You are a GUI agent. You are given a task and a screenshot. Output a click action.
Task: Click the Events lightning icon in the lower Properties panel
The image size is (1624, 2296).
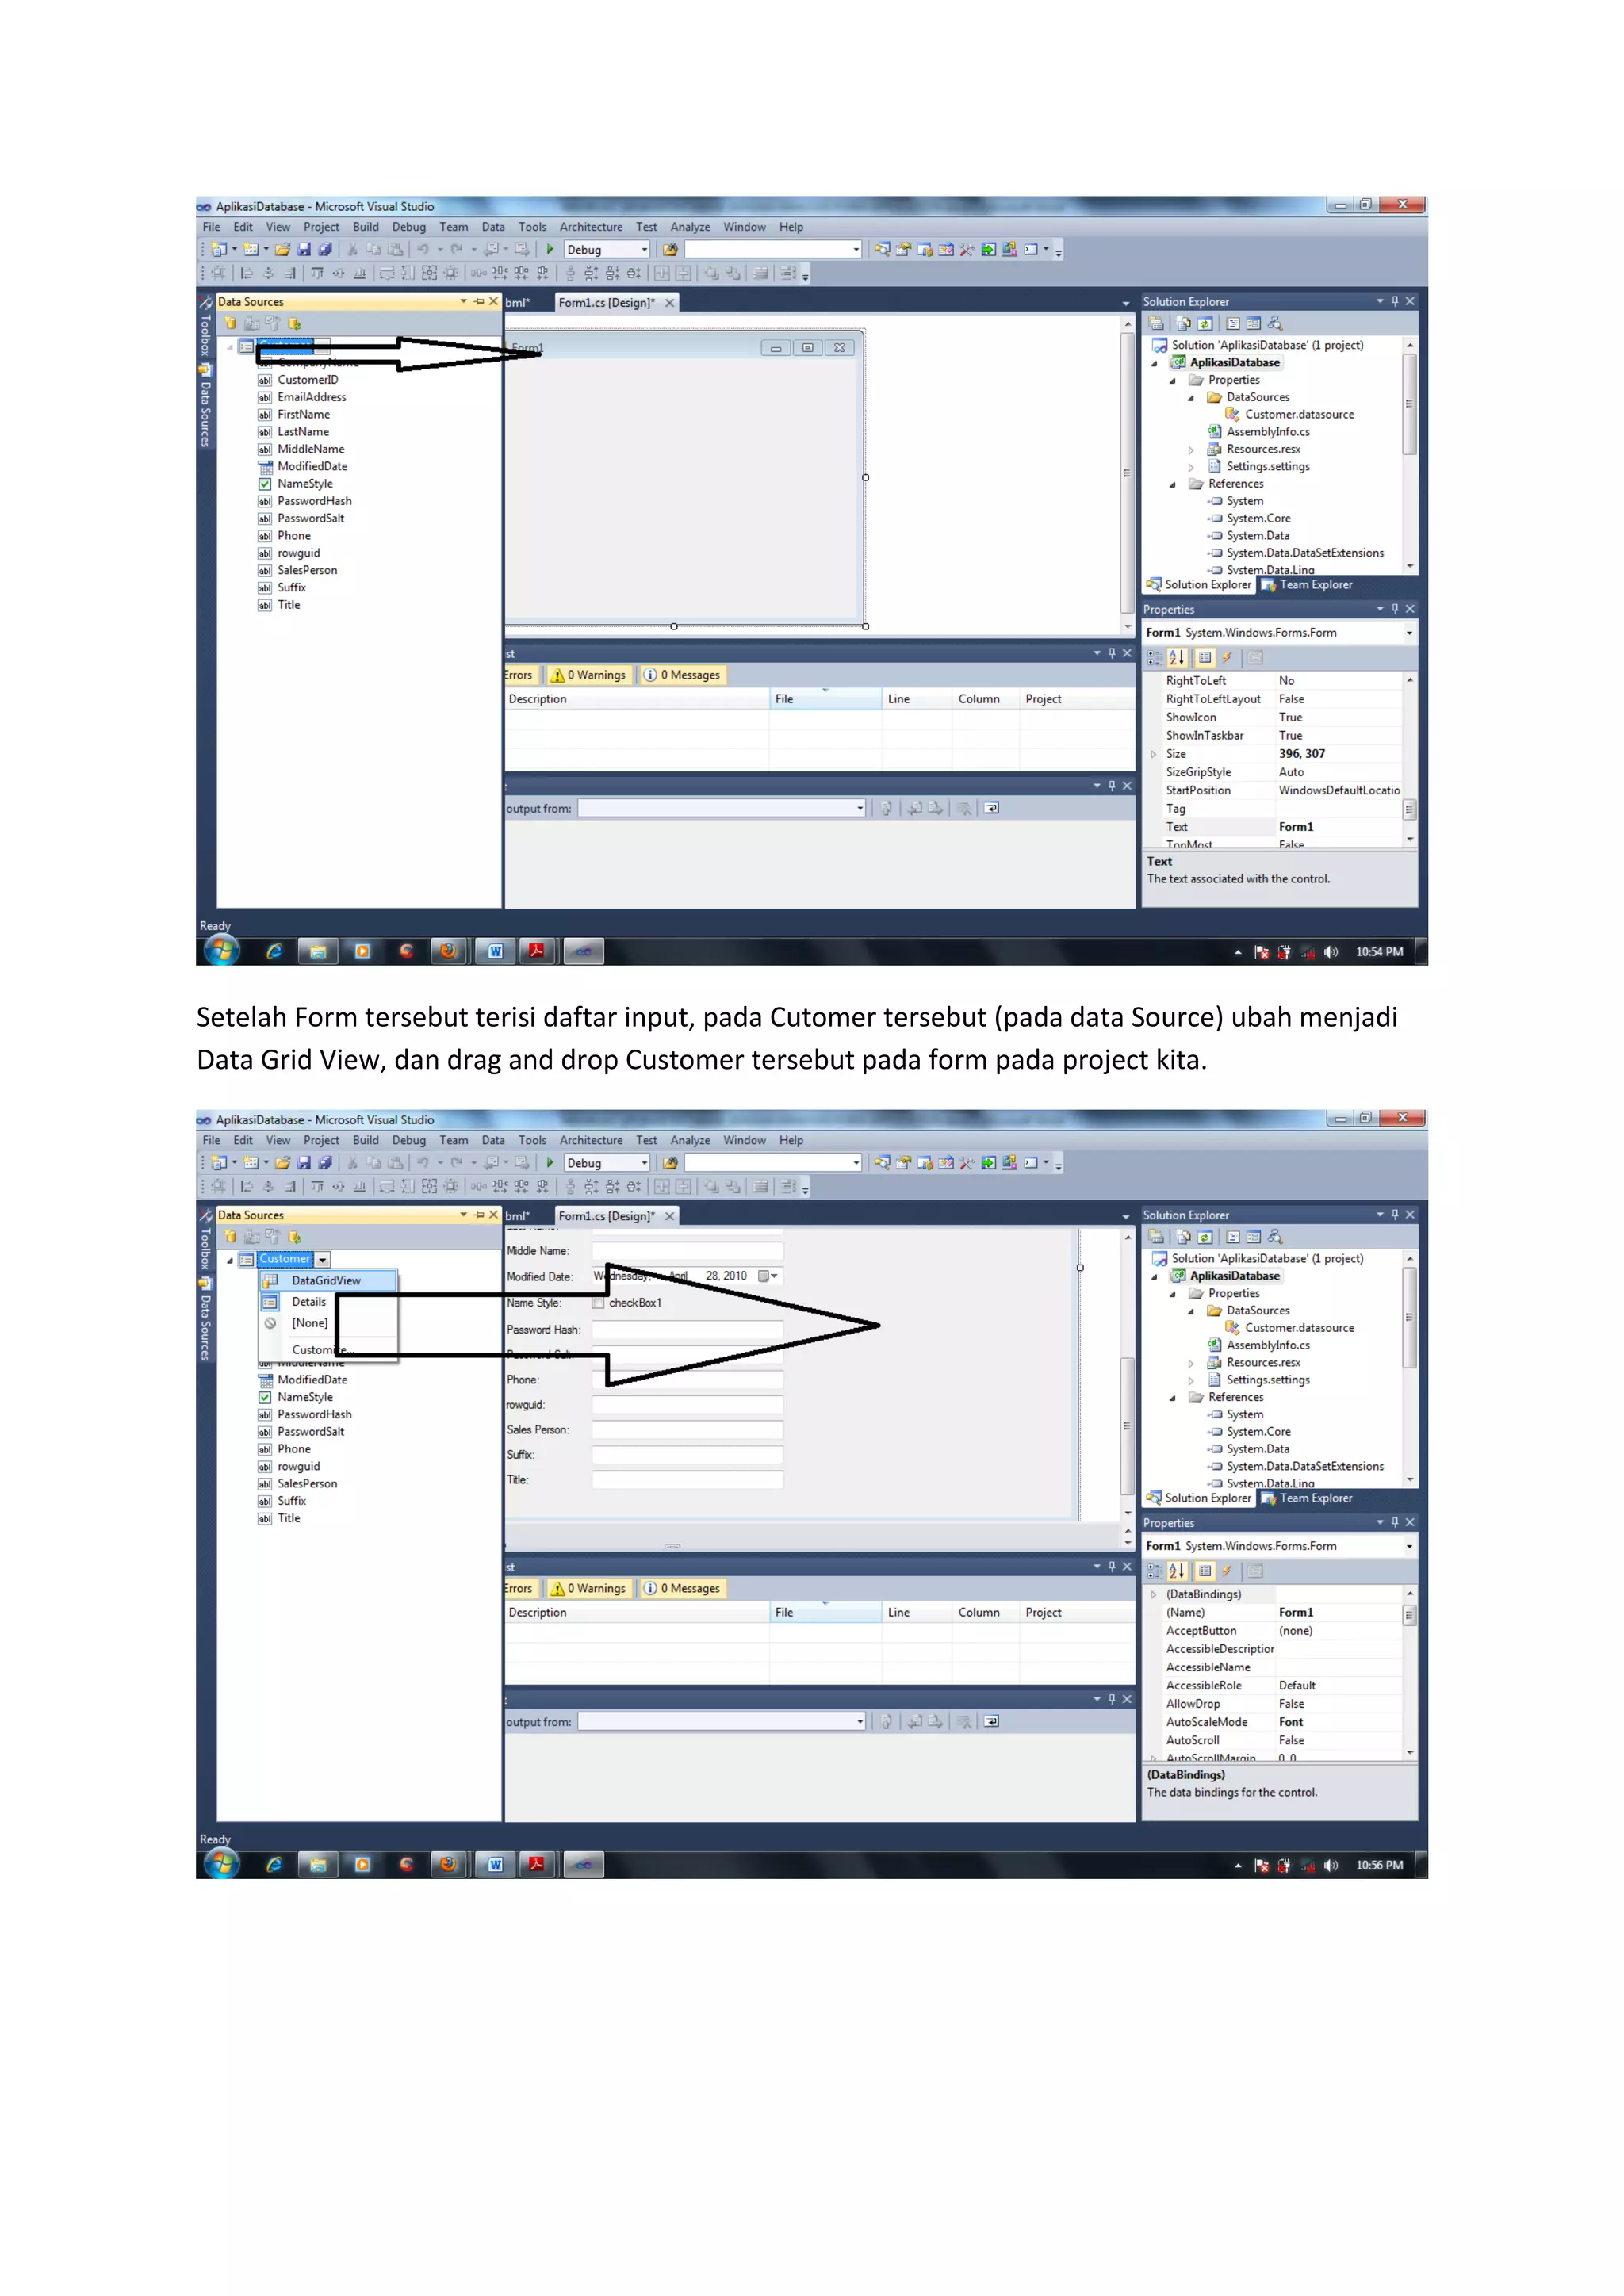pos(1226,1571)
